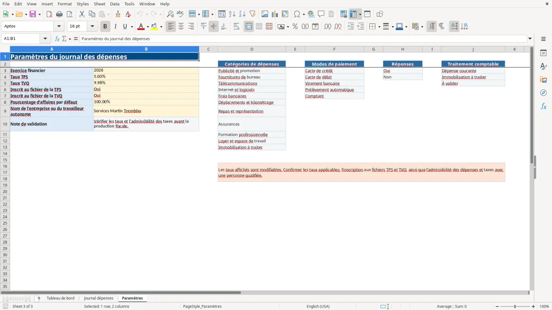Screen dimensions: 552x310
Task: Open the sidebar Navigator compass icon
Action: tap(543, 93)
